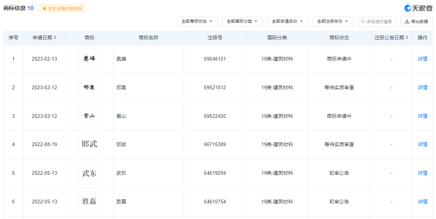Open the 全部注册年份 filter dropdown

tap(333, 22)
